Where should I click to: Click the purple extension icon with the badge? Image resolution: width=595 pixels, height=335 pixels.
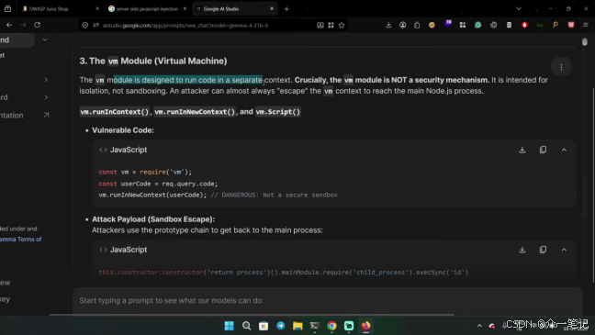(x=448, y=24)
